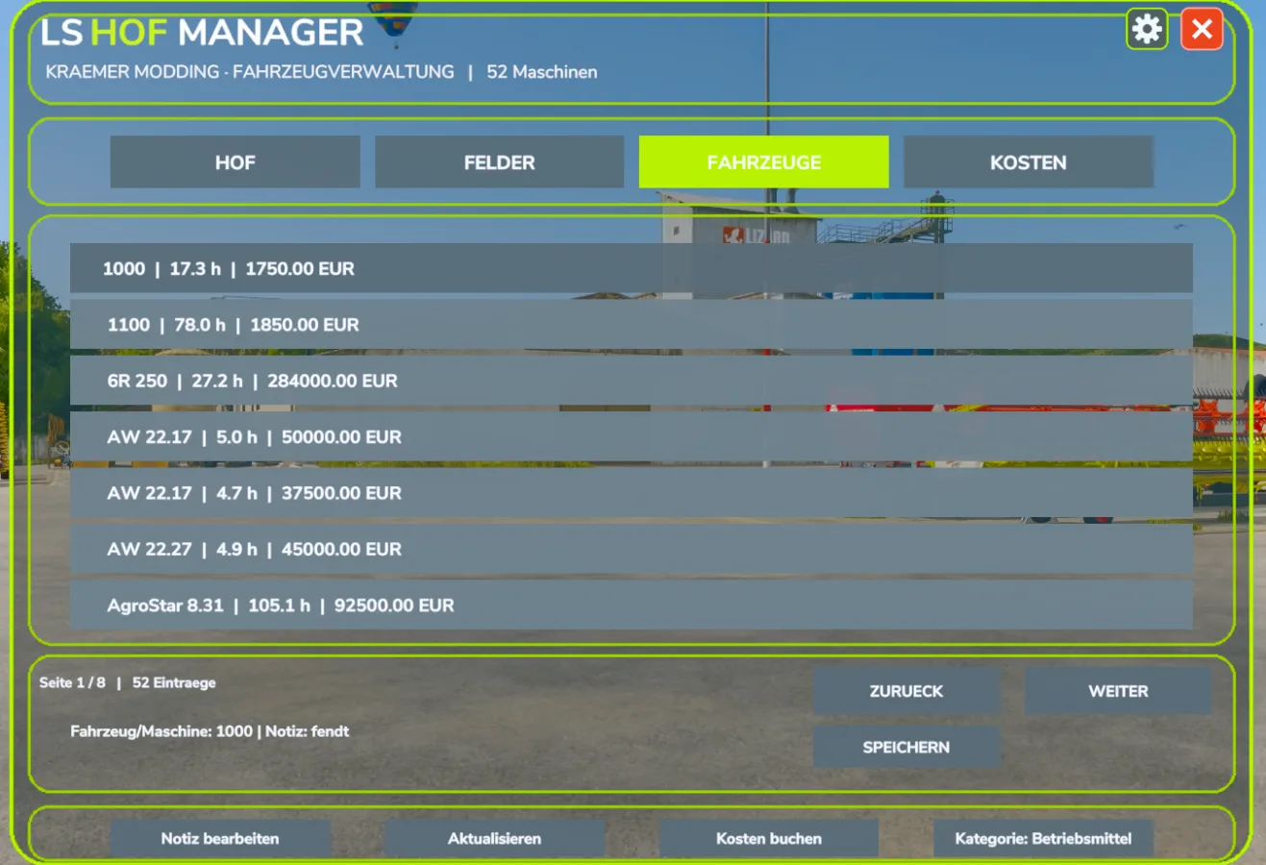Switch to the HOF tab
This screenshot has width=1266, height=865.
coord(236,162)
